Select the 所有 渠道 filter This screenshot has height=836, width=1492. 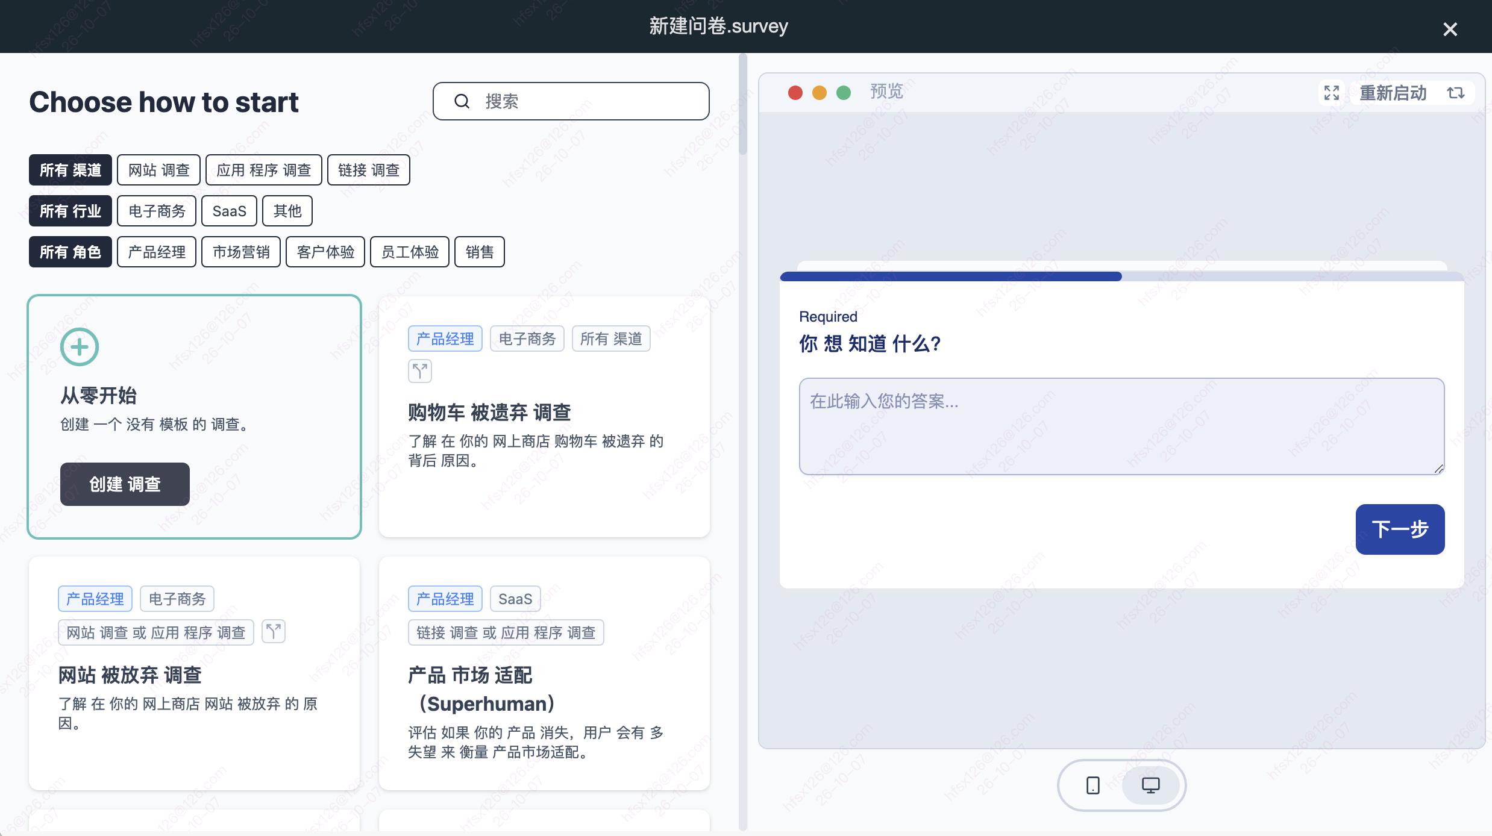tap(71, 170)
